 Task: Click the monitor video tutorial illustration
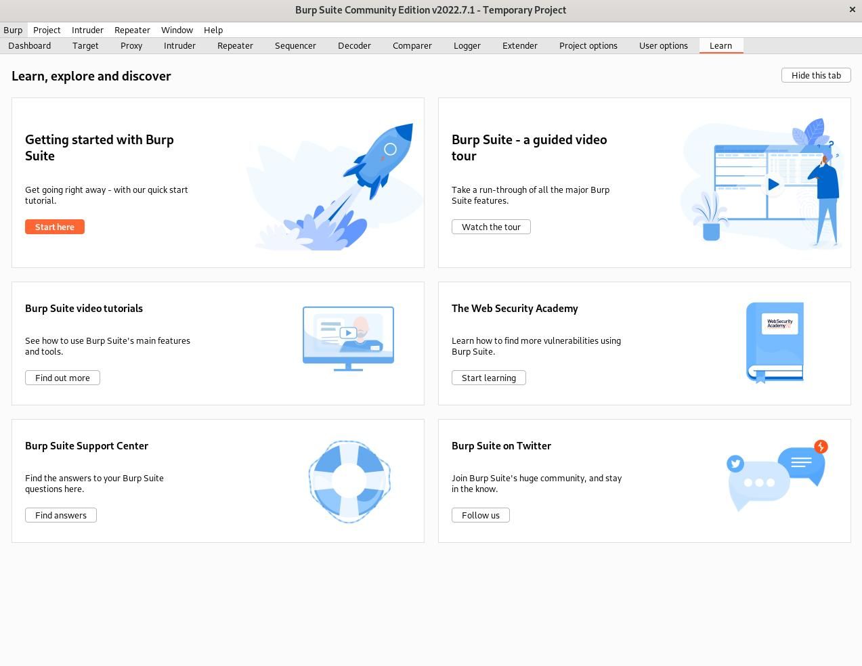pyautogui.click(x=348, y=337)
